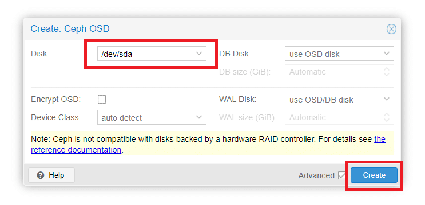Click the WAL size spinner arrows

tap(387, 117)
